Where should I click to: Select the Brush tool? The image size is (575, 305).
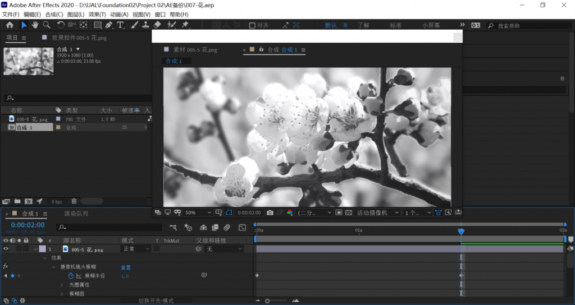[x=135, y=25]
